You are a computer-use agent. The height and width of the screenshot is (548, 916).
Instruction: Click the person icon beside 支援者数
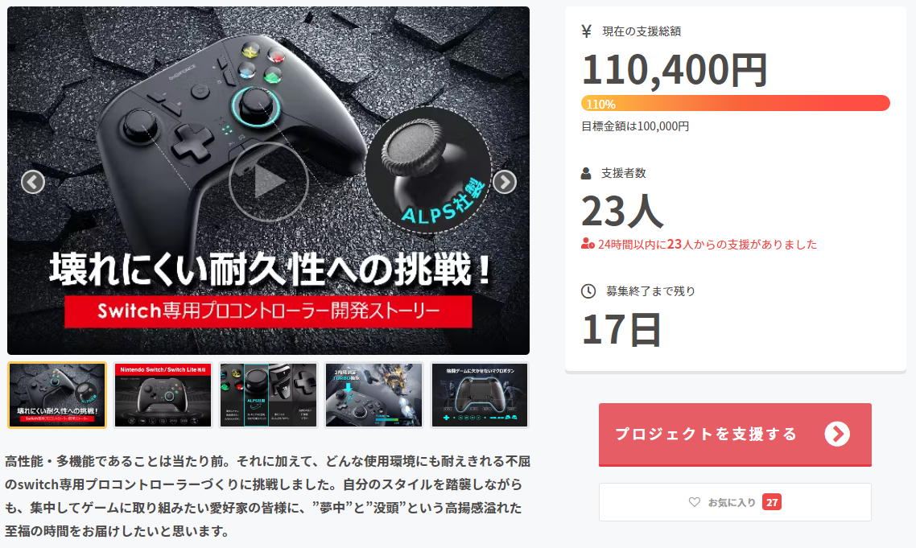586,173
